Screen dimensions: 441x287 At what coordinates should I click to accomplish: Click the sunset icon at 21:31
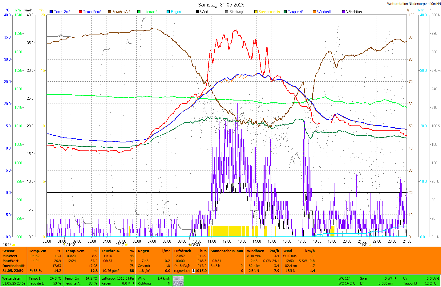tap(370, 245)
